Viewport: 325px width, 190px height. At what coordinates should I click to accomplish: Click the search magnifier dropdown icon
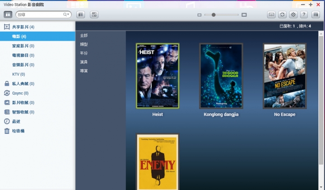coord(66,14)
